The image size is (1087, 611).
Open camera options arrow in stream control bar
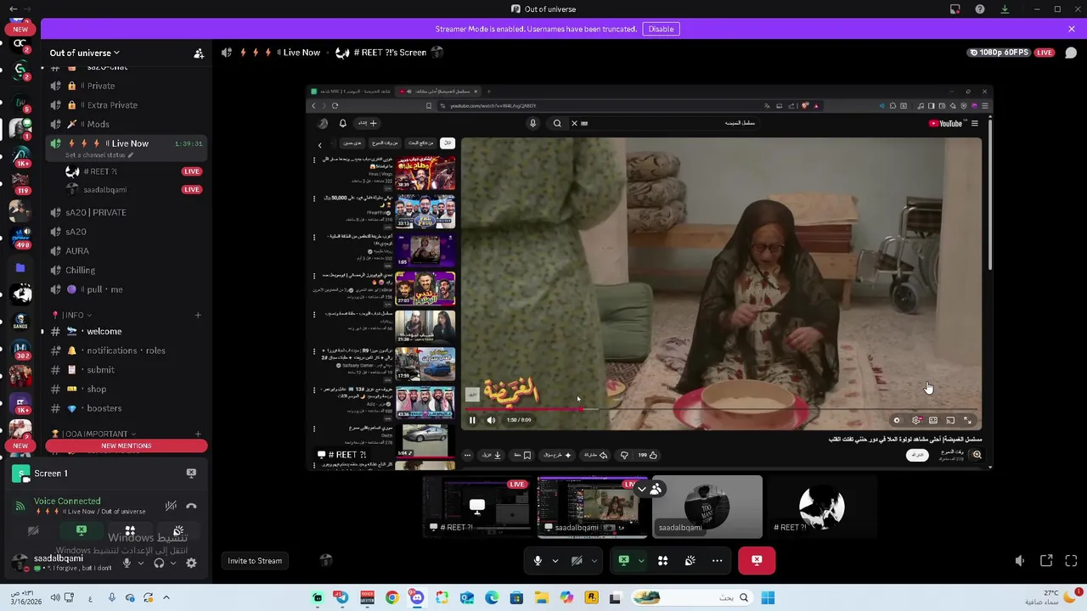click(x=594, y=560)
